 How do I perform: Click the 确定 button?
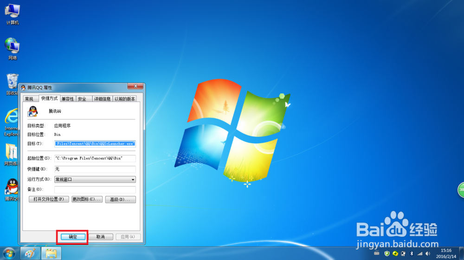[x=73, y=237]
